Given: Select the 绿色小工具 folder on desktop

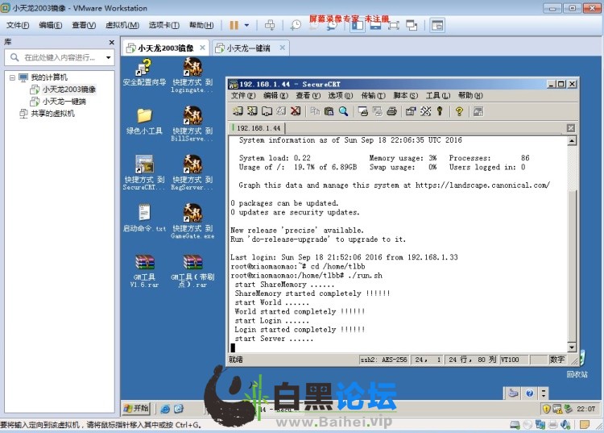Looking at the screenshot, I should tap(144, 121).
